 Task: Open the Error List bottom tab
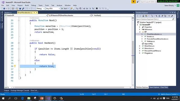pos(34,90)
